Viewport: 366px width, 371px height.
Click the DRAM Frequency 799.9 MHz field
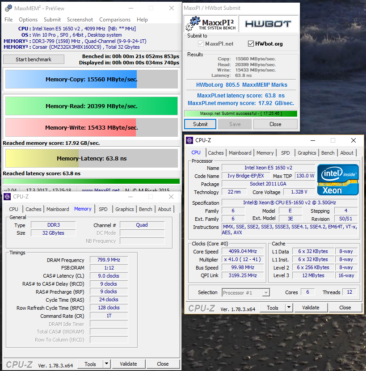click(x=109, y=260)
